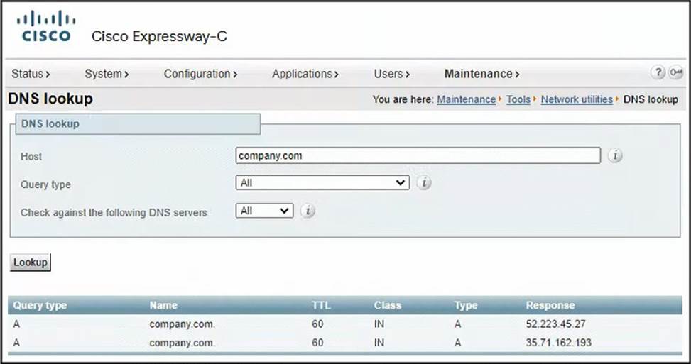Click the Type column header

tap(466, 305)
